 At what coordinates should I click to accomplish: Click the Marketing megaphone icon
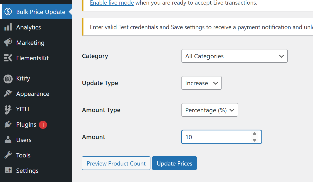tap(8, 43)
